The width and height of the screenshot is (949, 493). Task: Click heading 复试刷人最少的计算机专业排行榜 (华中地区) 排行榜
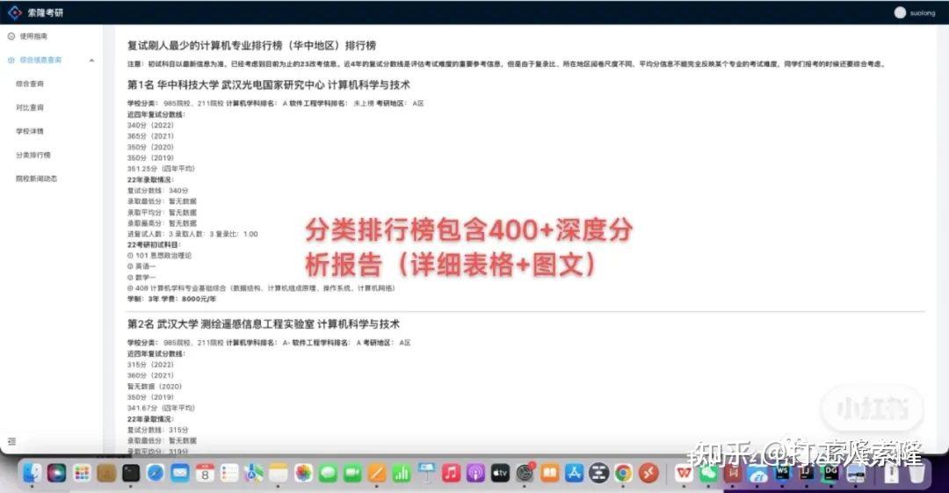coord(252,46)
